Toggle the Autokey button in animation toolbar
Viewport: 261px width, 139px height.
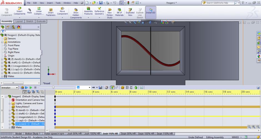pyautogui.click(x=112, y=87)
